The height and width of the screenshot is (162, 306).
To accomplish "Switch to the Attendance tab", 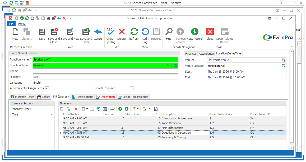I will click(206, 54).
